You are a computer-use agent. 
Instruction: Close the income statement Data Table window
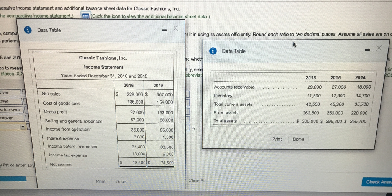pos(175,28)
